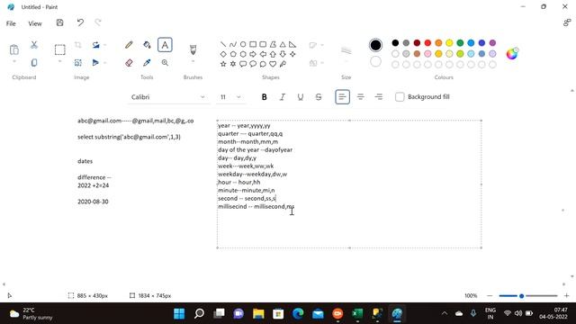Choose the red palette colour
Image resolution: width=576 pixels, height=324 pixels.
tap(427, 43)
